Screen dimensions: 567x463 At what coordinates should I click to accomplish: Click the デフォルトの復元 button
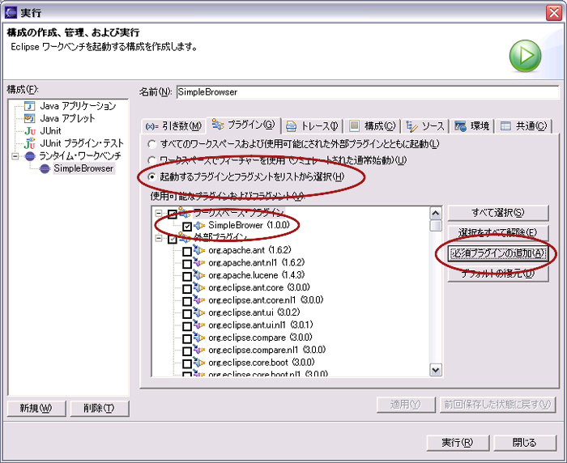[498, 274]
